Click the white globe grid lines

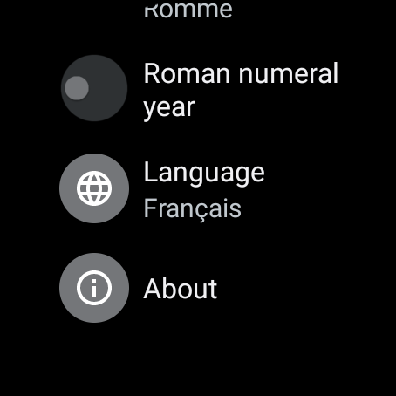point(94,188)
